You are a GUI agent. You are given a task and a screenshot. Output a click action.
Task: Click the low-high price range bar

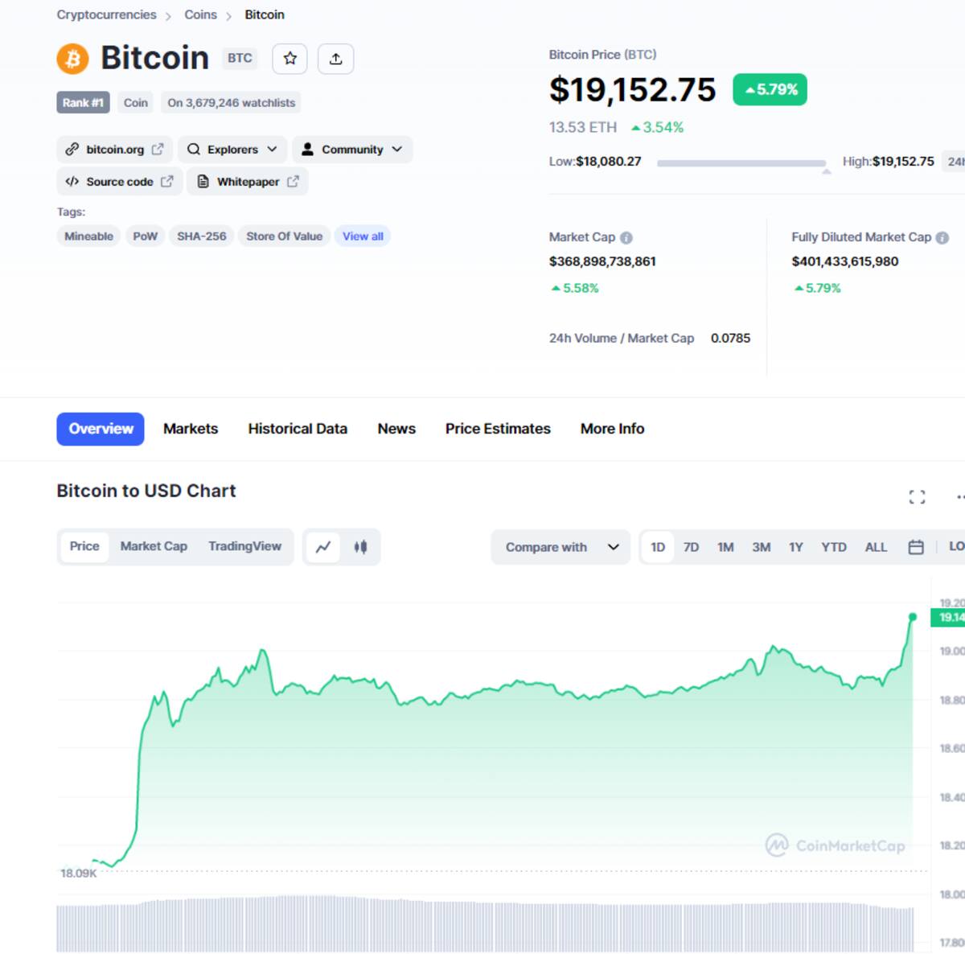pyautogui.click(x=741, y=162)
